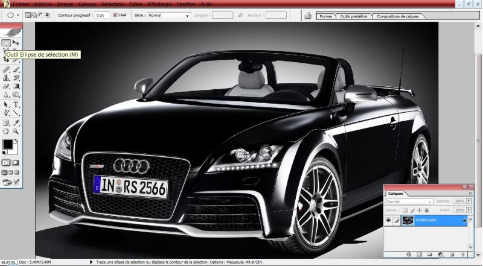Click add layer mask icon in Calques panel

(x=419, y=255)
